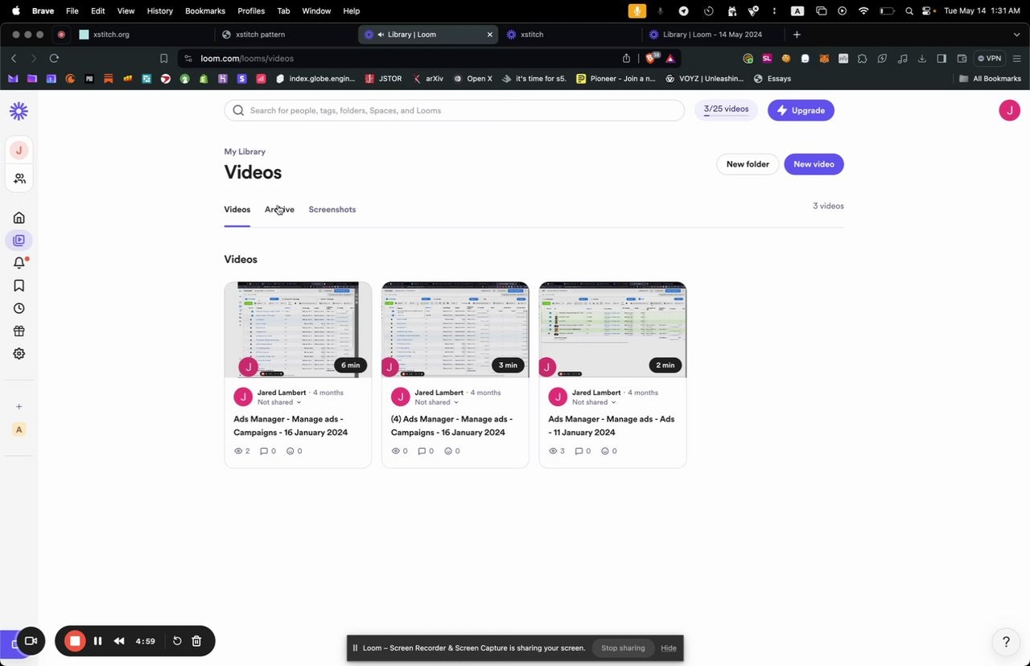Click the share icon in address bar
The image size is (1030, 666).
click(x=626, y=58)
